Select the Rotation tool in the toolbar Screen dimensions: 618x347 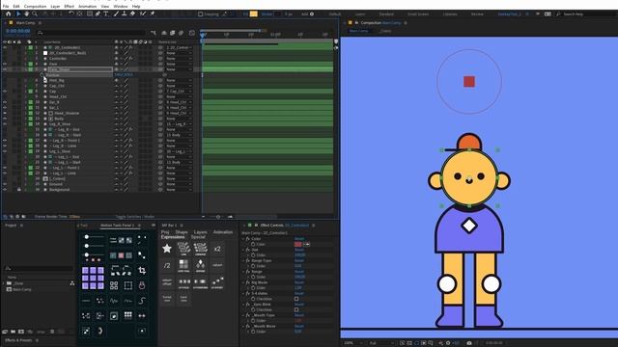[71, 13]
